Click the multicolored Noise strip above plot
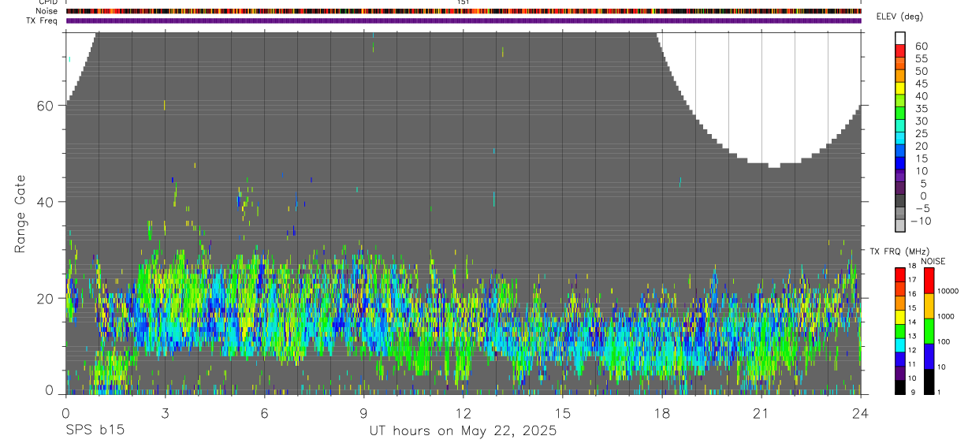This screenshot has height=447, width=968. (x=464, y=11)
